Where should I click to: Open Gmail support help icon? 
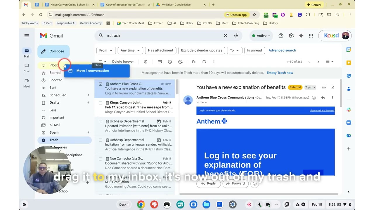pos(281,36)
